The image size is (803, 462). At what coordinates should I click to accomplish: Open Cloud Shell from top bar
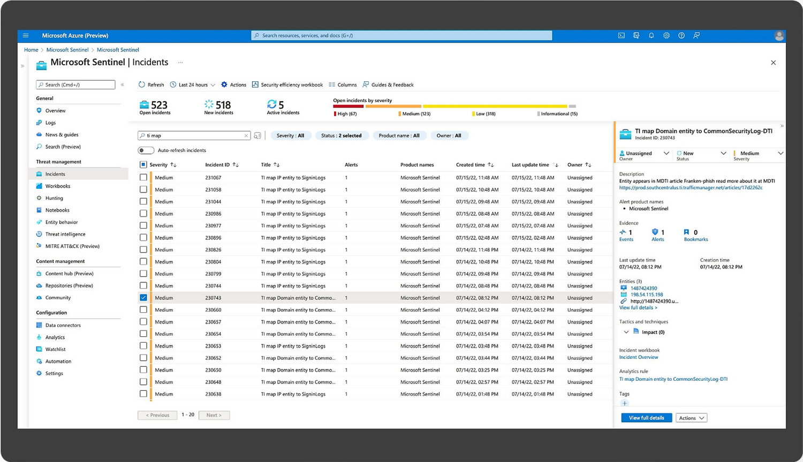coord(621,36)
